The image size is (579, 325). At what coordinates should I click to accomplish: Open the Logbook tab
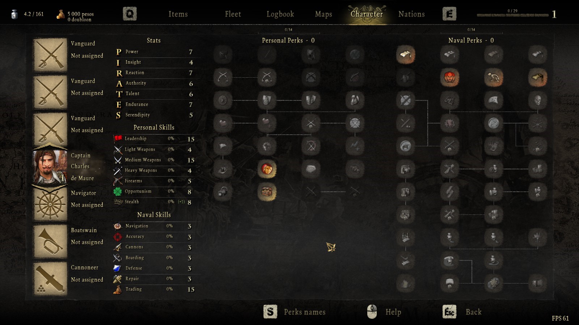point(280,14)
